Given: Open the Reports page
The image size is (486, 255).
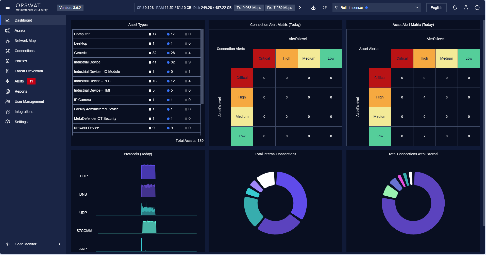Looking at the screenshot, I should point(21,91).
